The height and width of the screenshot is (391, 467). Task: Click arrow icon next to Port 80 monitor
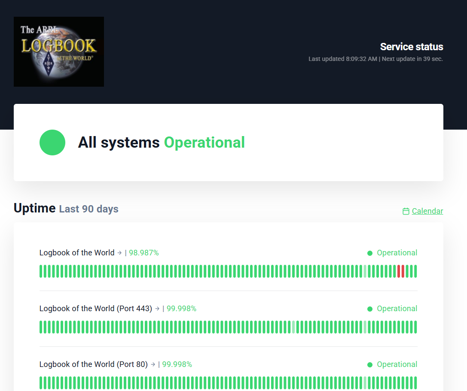point(153,364)
